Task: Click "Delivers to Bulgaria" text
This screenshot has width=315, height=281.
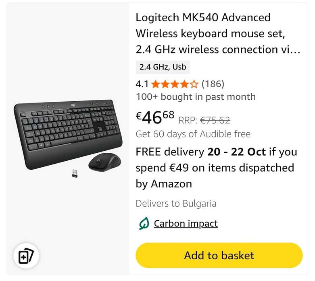Action: pos(176,203)
